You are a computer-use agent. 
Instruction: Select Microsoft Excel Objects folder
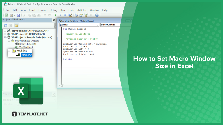(27, 41)
